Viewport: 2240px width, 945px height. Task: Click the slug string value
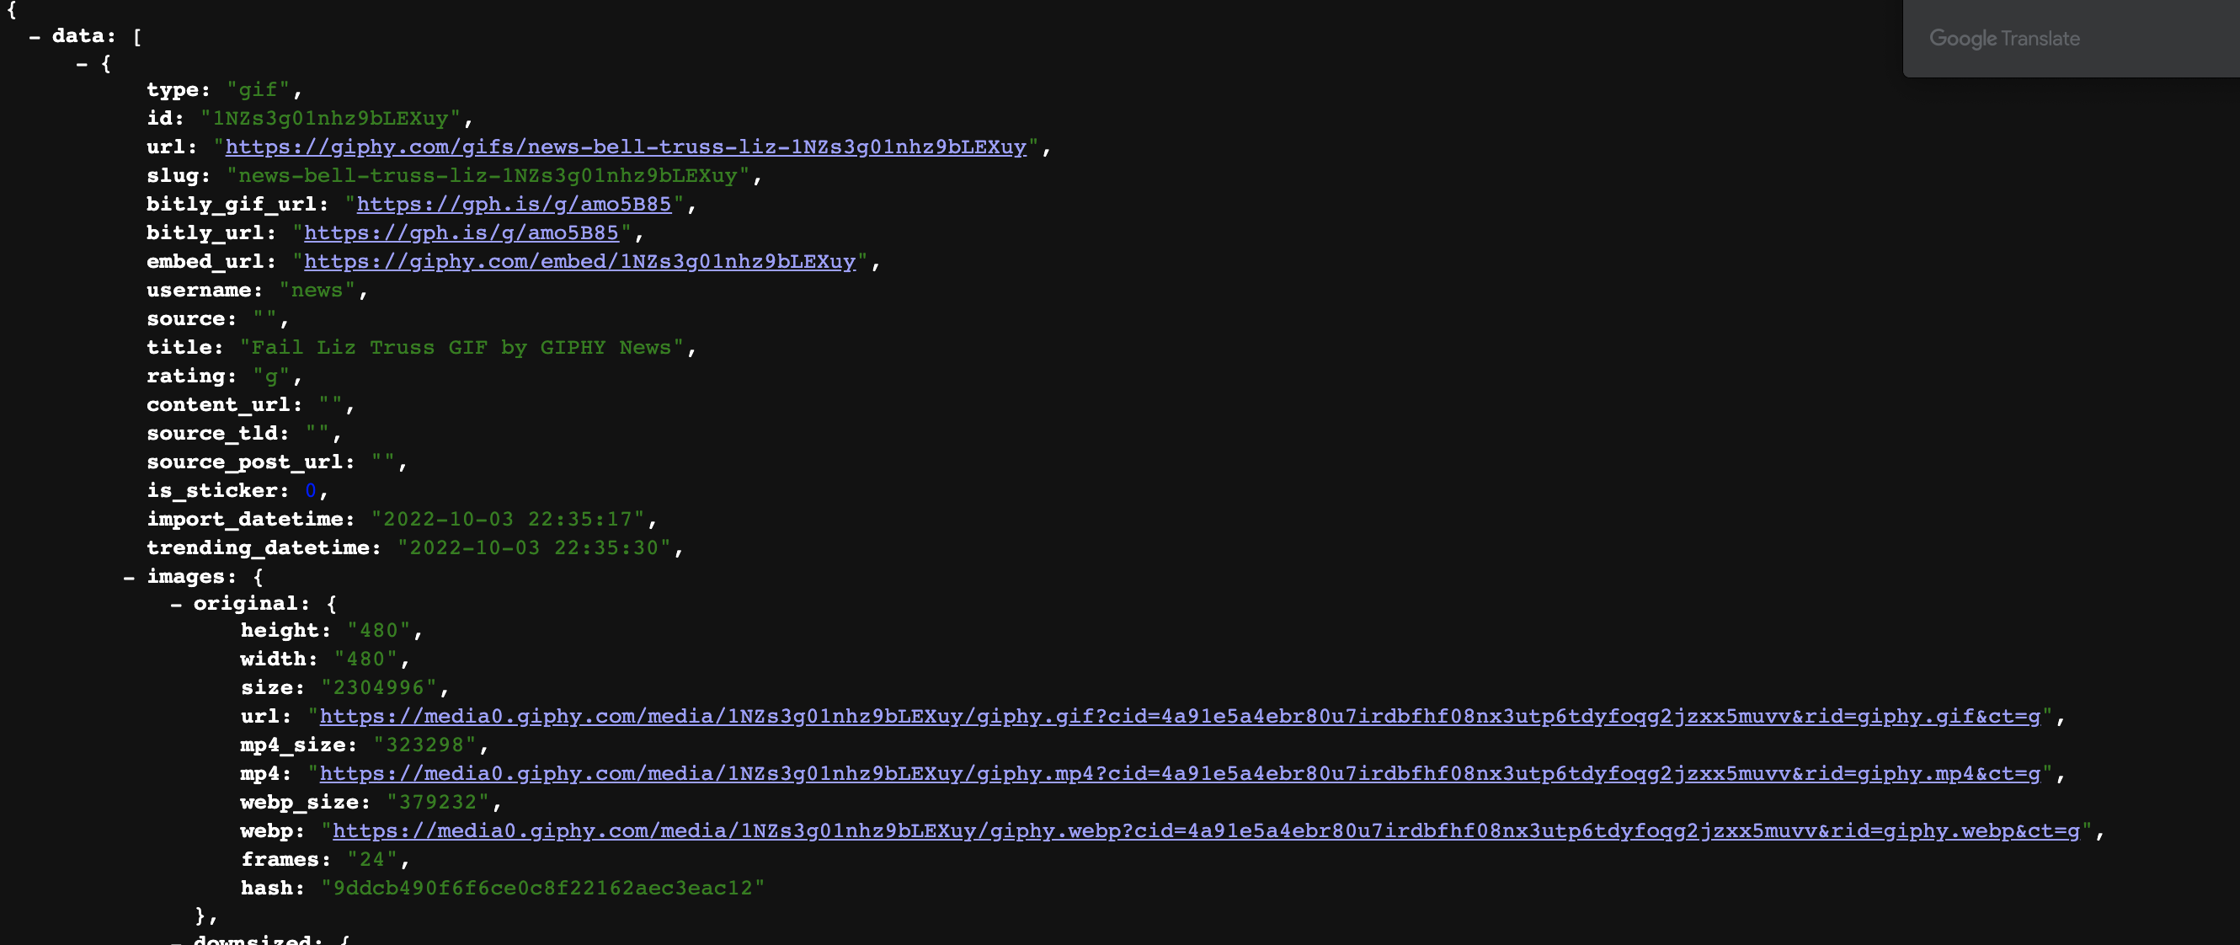(x=487, y=176)
